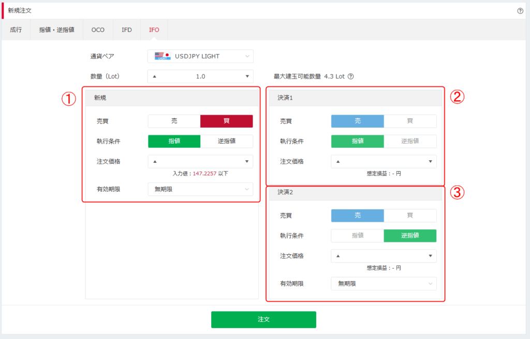Select 逆指値 execution condition in 新規
The height and width of the screenshot is (339, 530).
(227, 141)
